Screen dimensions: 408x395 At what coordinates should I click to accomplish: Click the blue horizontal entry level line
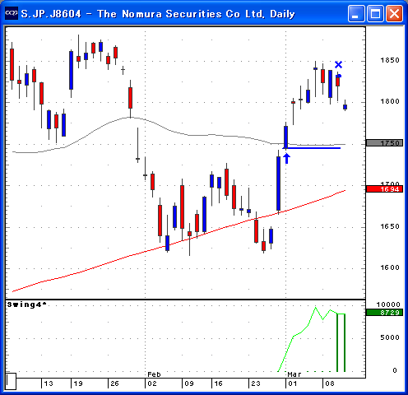pos(312,148)
